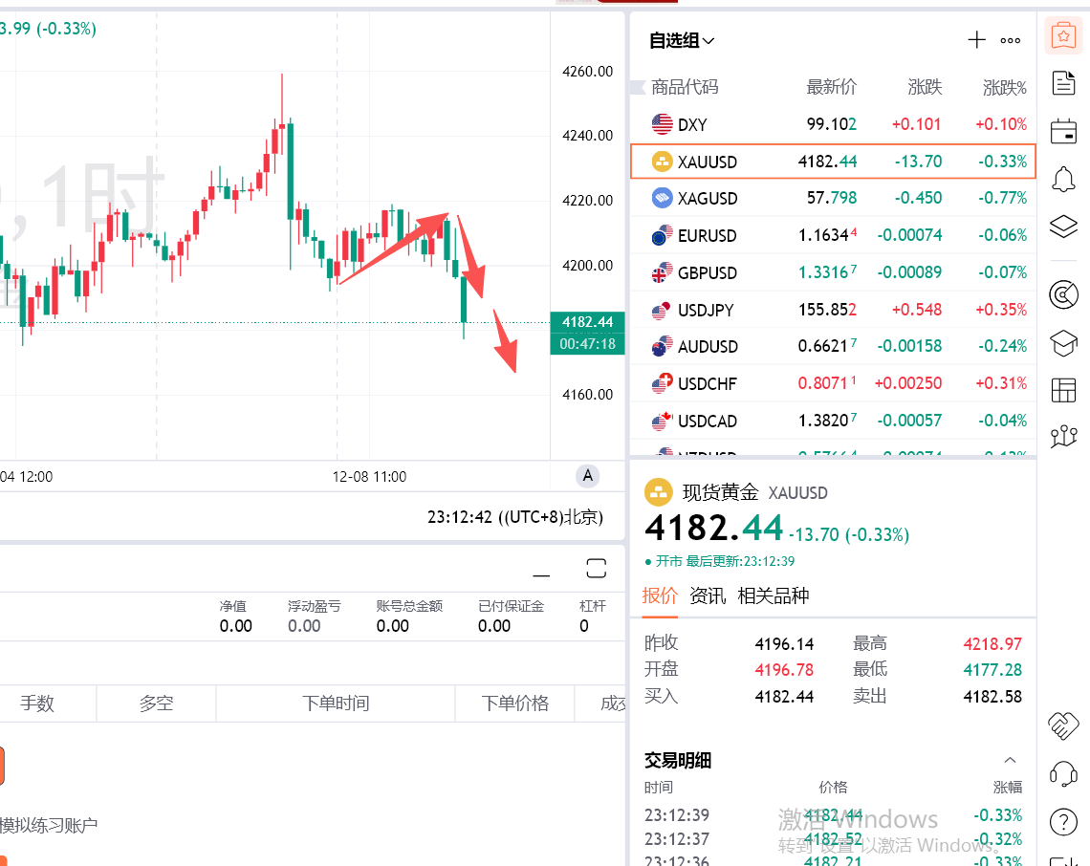1090x866 pixels.
Task: Sort by 最新价 column header
Action: pyautogui.click(x=832, y=87)
